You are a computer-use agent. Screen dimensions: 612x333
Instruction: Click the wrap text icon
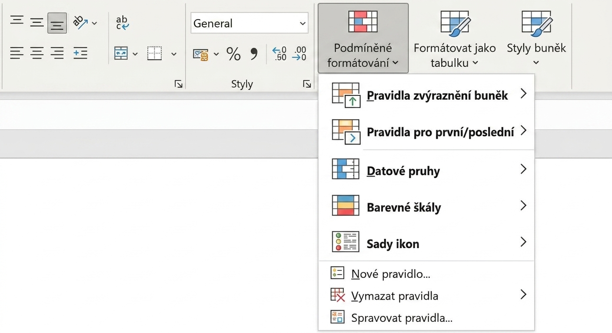point(123,23)
